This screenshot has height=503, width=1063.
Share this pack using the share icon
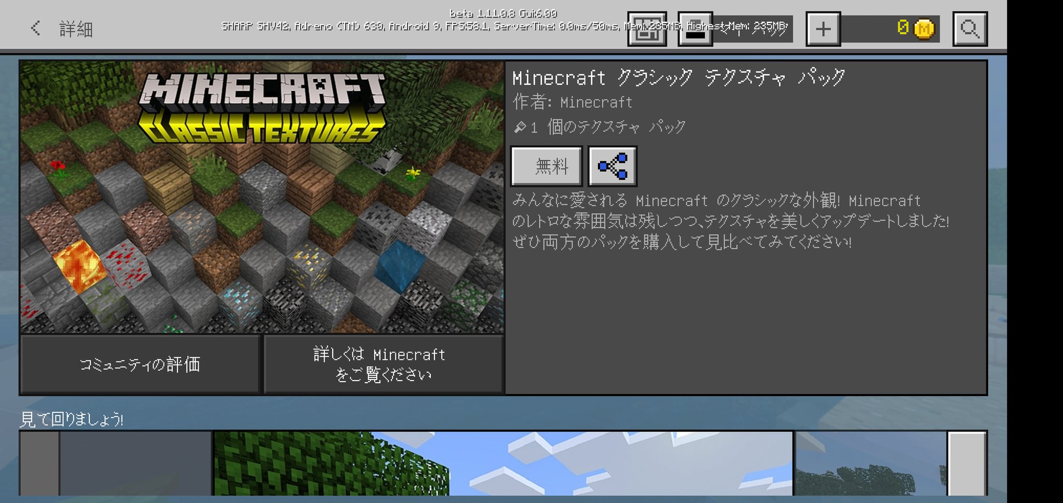click(x=612, y=166)
